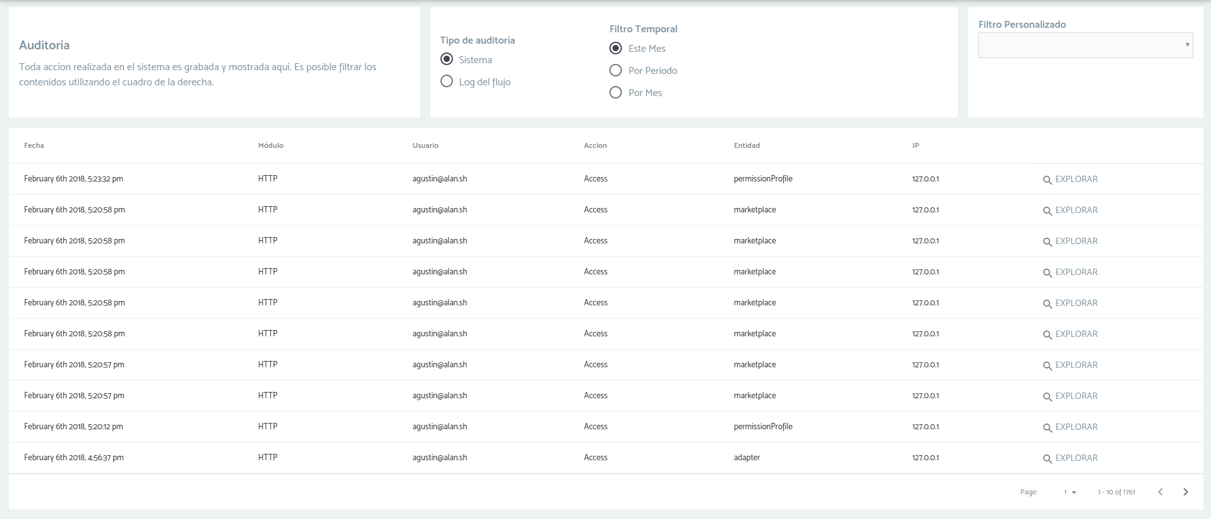1211x519 pixels.
Task: Click the 'Page:' label in the footer
Action: pos(1029,492)
